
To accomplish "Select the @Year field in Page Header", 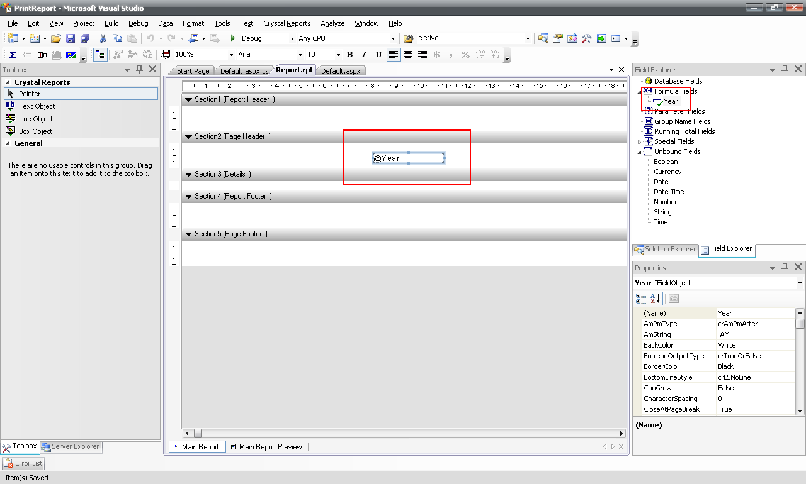I will (x=408, y=158).
